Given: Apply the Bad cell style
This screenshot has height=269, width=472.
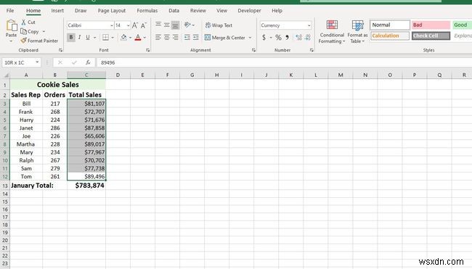Looking at the screenshot, I should pyautogui.click(x=431, y=25).
